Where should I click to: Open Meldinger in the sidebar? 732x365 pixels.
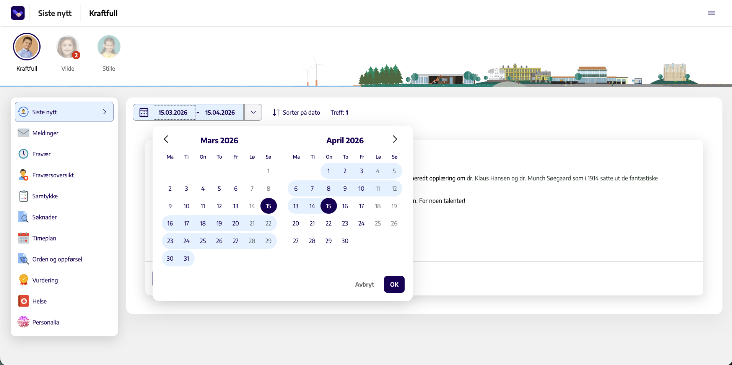pos(64,133)
